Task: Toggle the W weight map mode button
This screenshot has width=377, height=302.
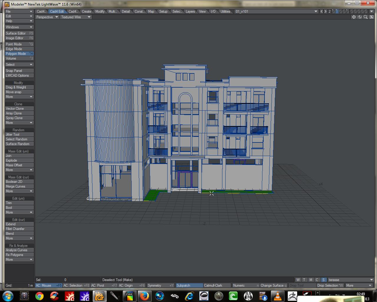Action: pos(298,280)
